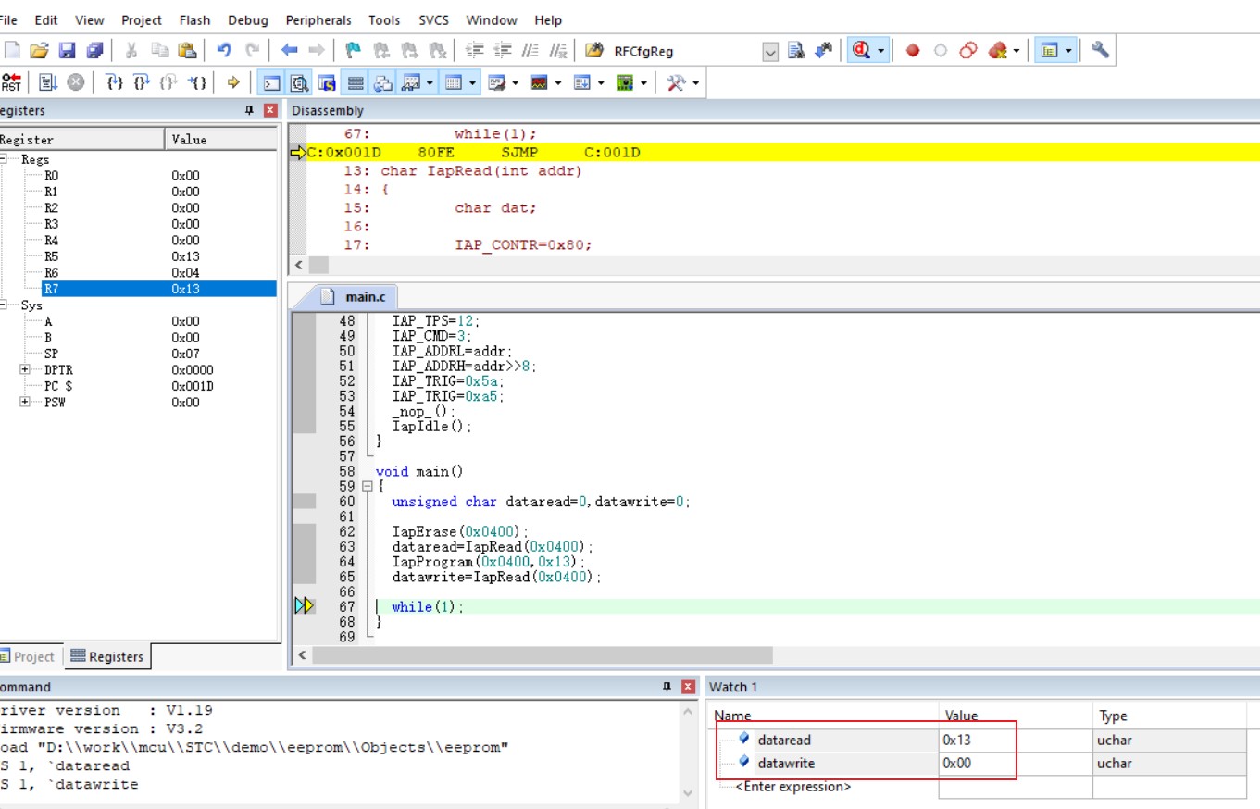Viewport: 1260px width, 809px height.
Task: Step into one line
Action: tap(115, 82)
